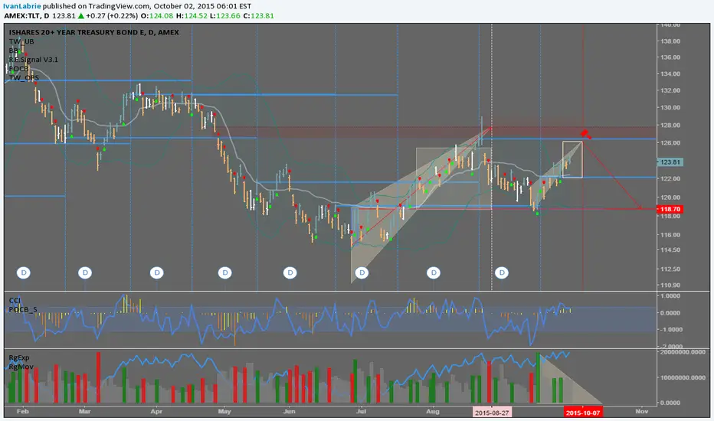Click the AMEX:TLT, D symbol text

pos(26,16)
